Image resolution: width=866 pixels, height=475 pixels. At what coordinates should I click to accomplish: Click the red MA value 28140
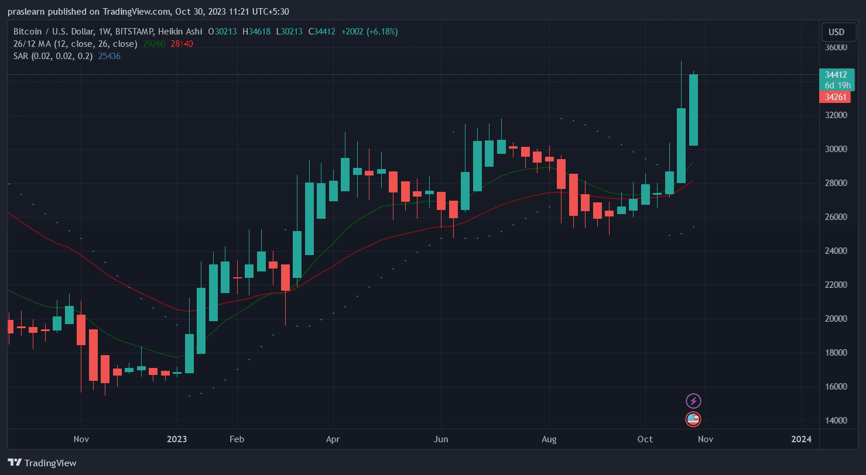182,44
